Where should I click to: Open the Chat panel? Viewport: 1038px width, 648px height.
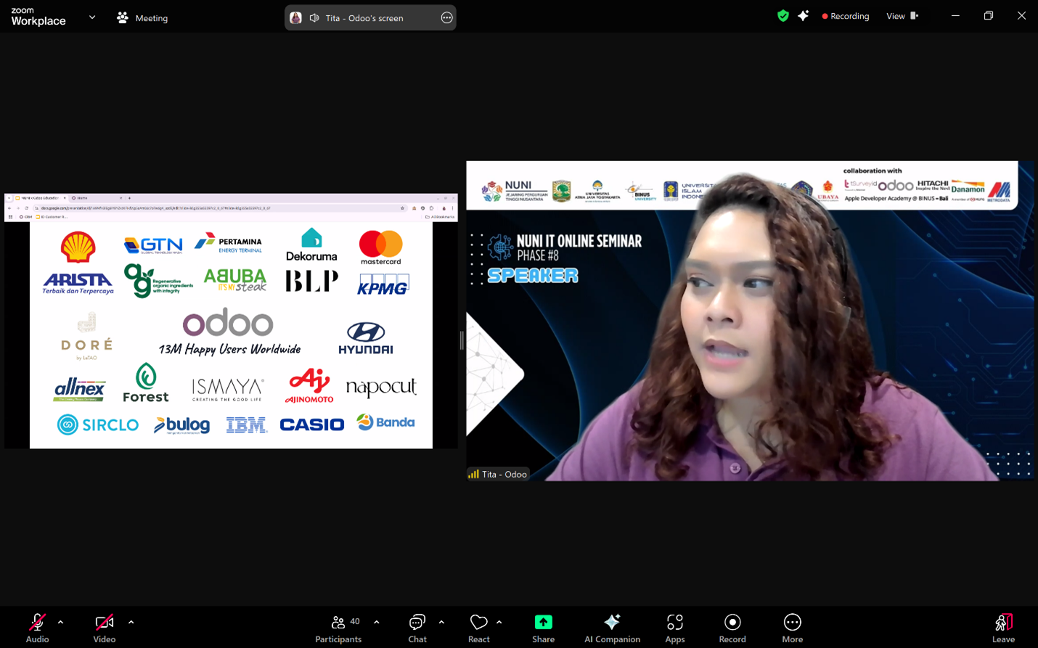point(417,628)
